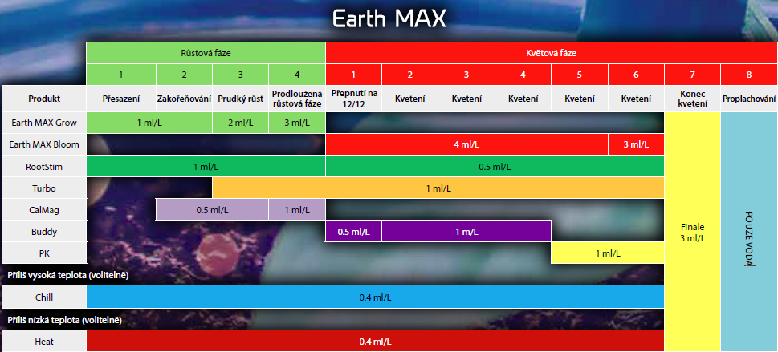Click the red week 8 header cell
This screenshot has width=778, height=352.
(x=749, y=75)
